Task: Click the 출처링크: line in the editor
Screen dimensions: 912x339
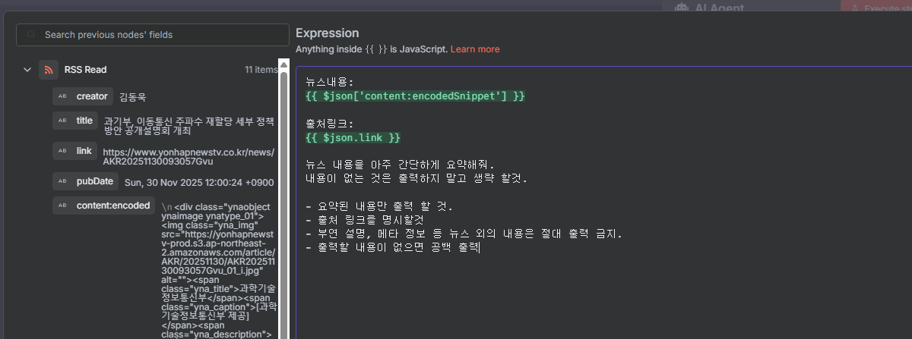Action: tap(330, 124)
